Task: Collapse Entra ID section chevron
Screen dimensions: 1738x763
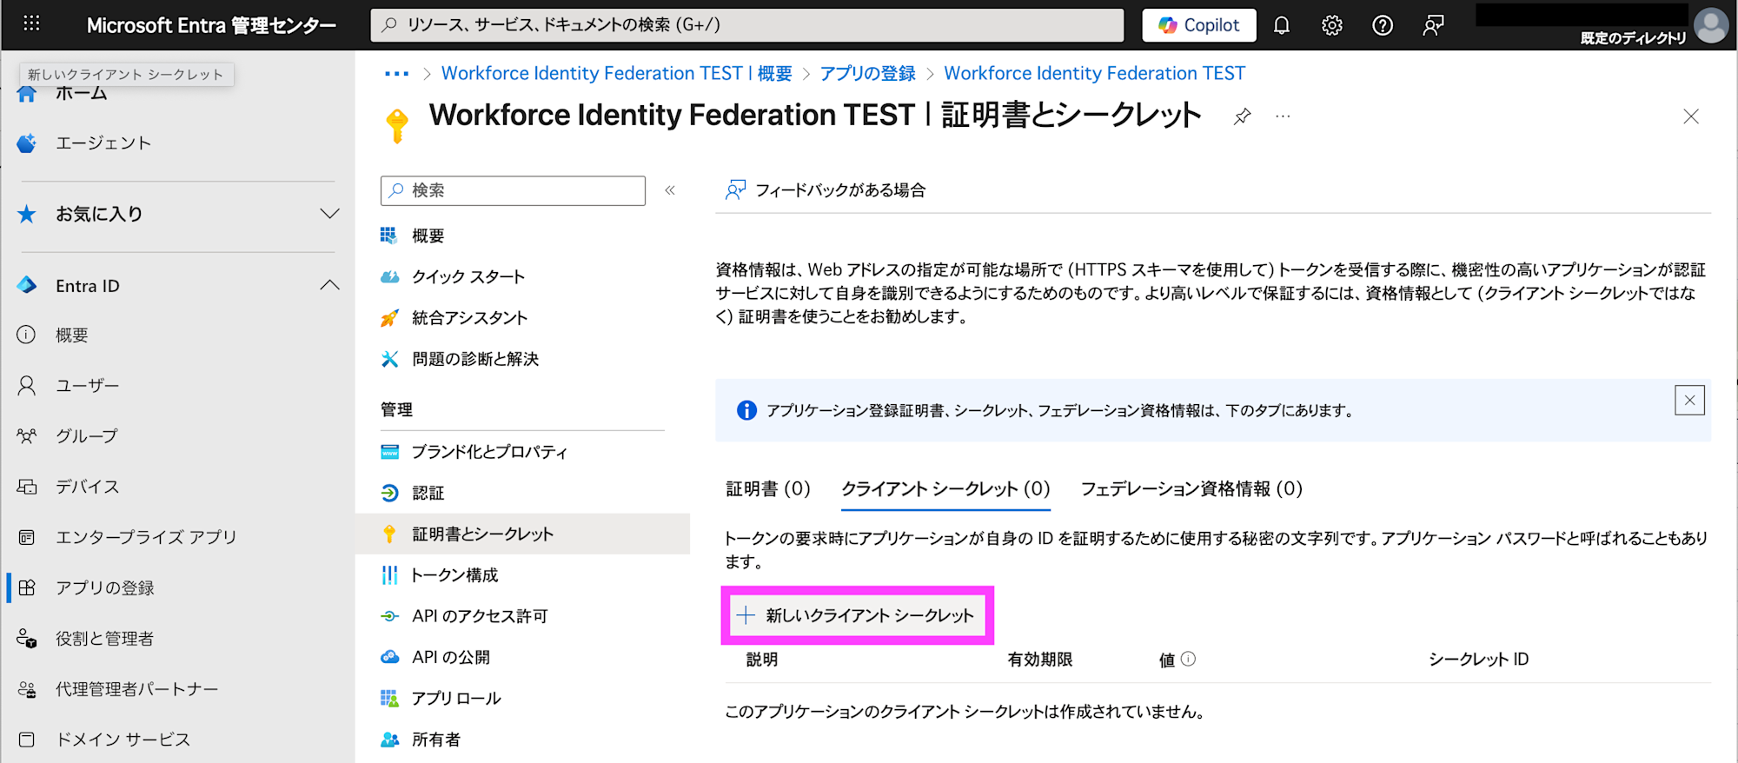Action: [x=329, y=286]
